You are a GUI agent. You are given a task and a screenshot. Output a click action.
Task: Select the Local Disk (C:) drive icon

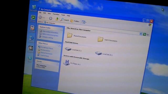point(68,49)
